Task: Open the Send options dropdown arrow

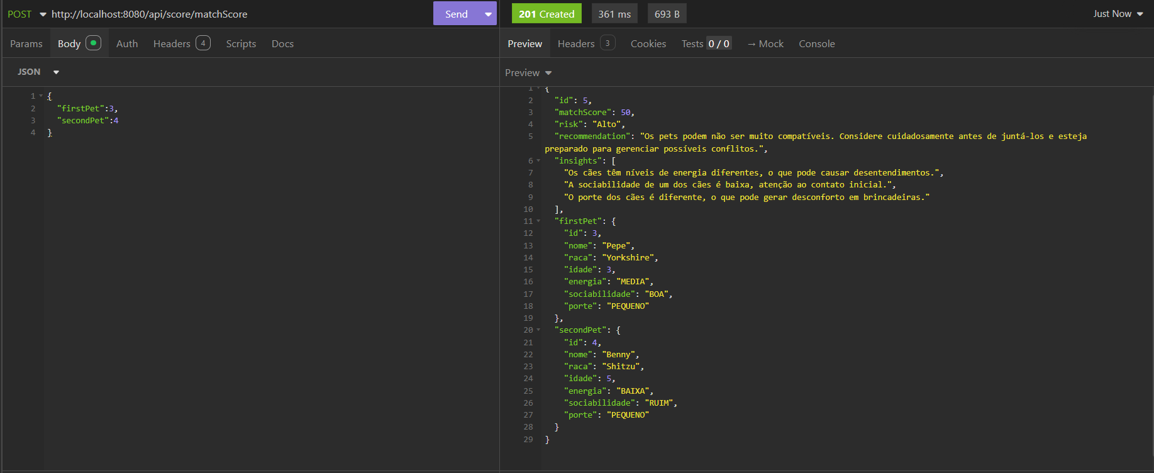Action: [488, 14]
